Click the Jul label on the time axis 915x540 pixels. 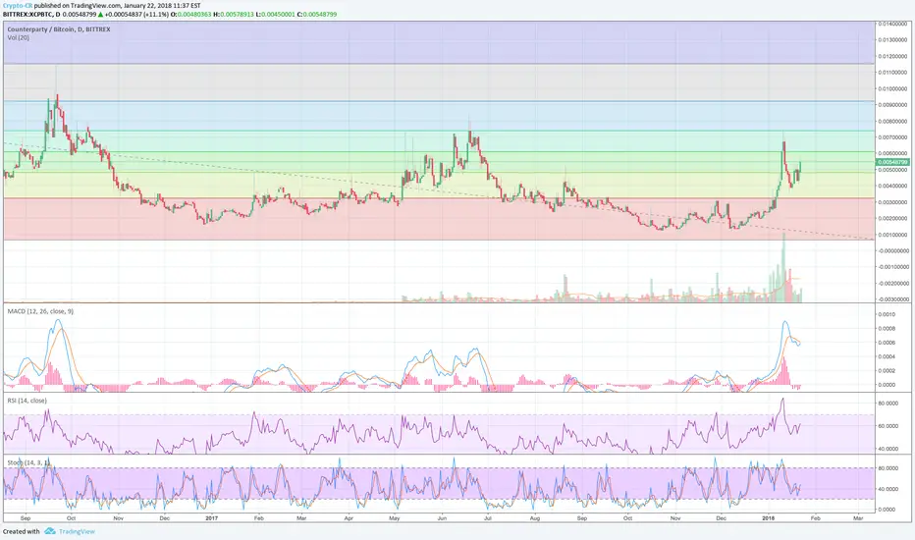point(487,517)
